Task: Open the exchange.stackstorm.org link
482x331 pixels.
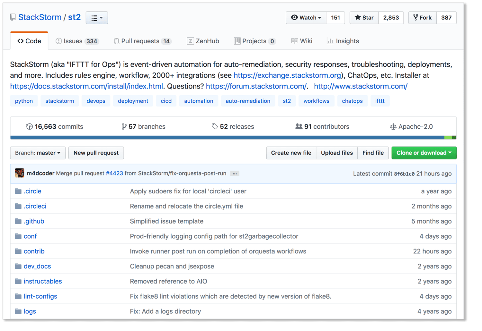Action: tap(287, 75)
